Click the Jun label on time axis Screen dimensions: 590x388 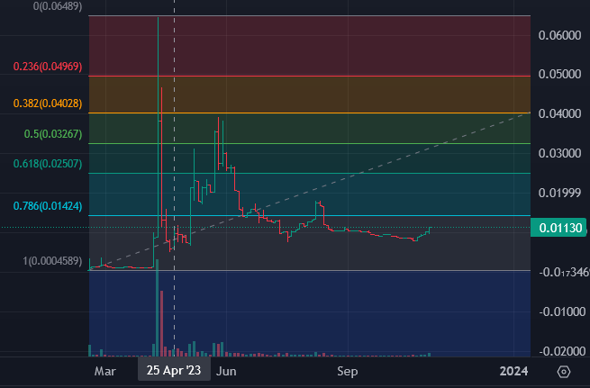click(x=226, y=372)
